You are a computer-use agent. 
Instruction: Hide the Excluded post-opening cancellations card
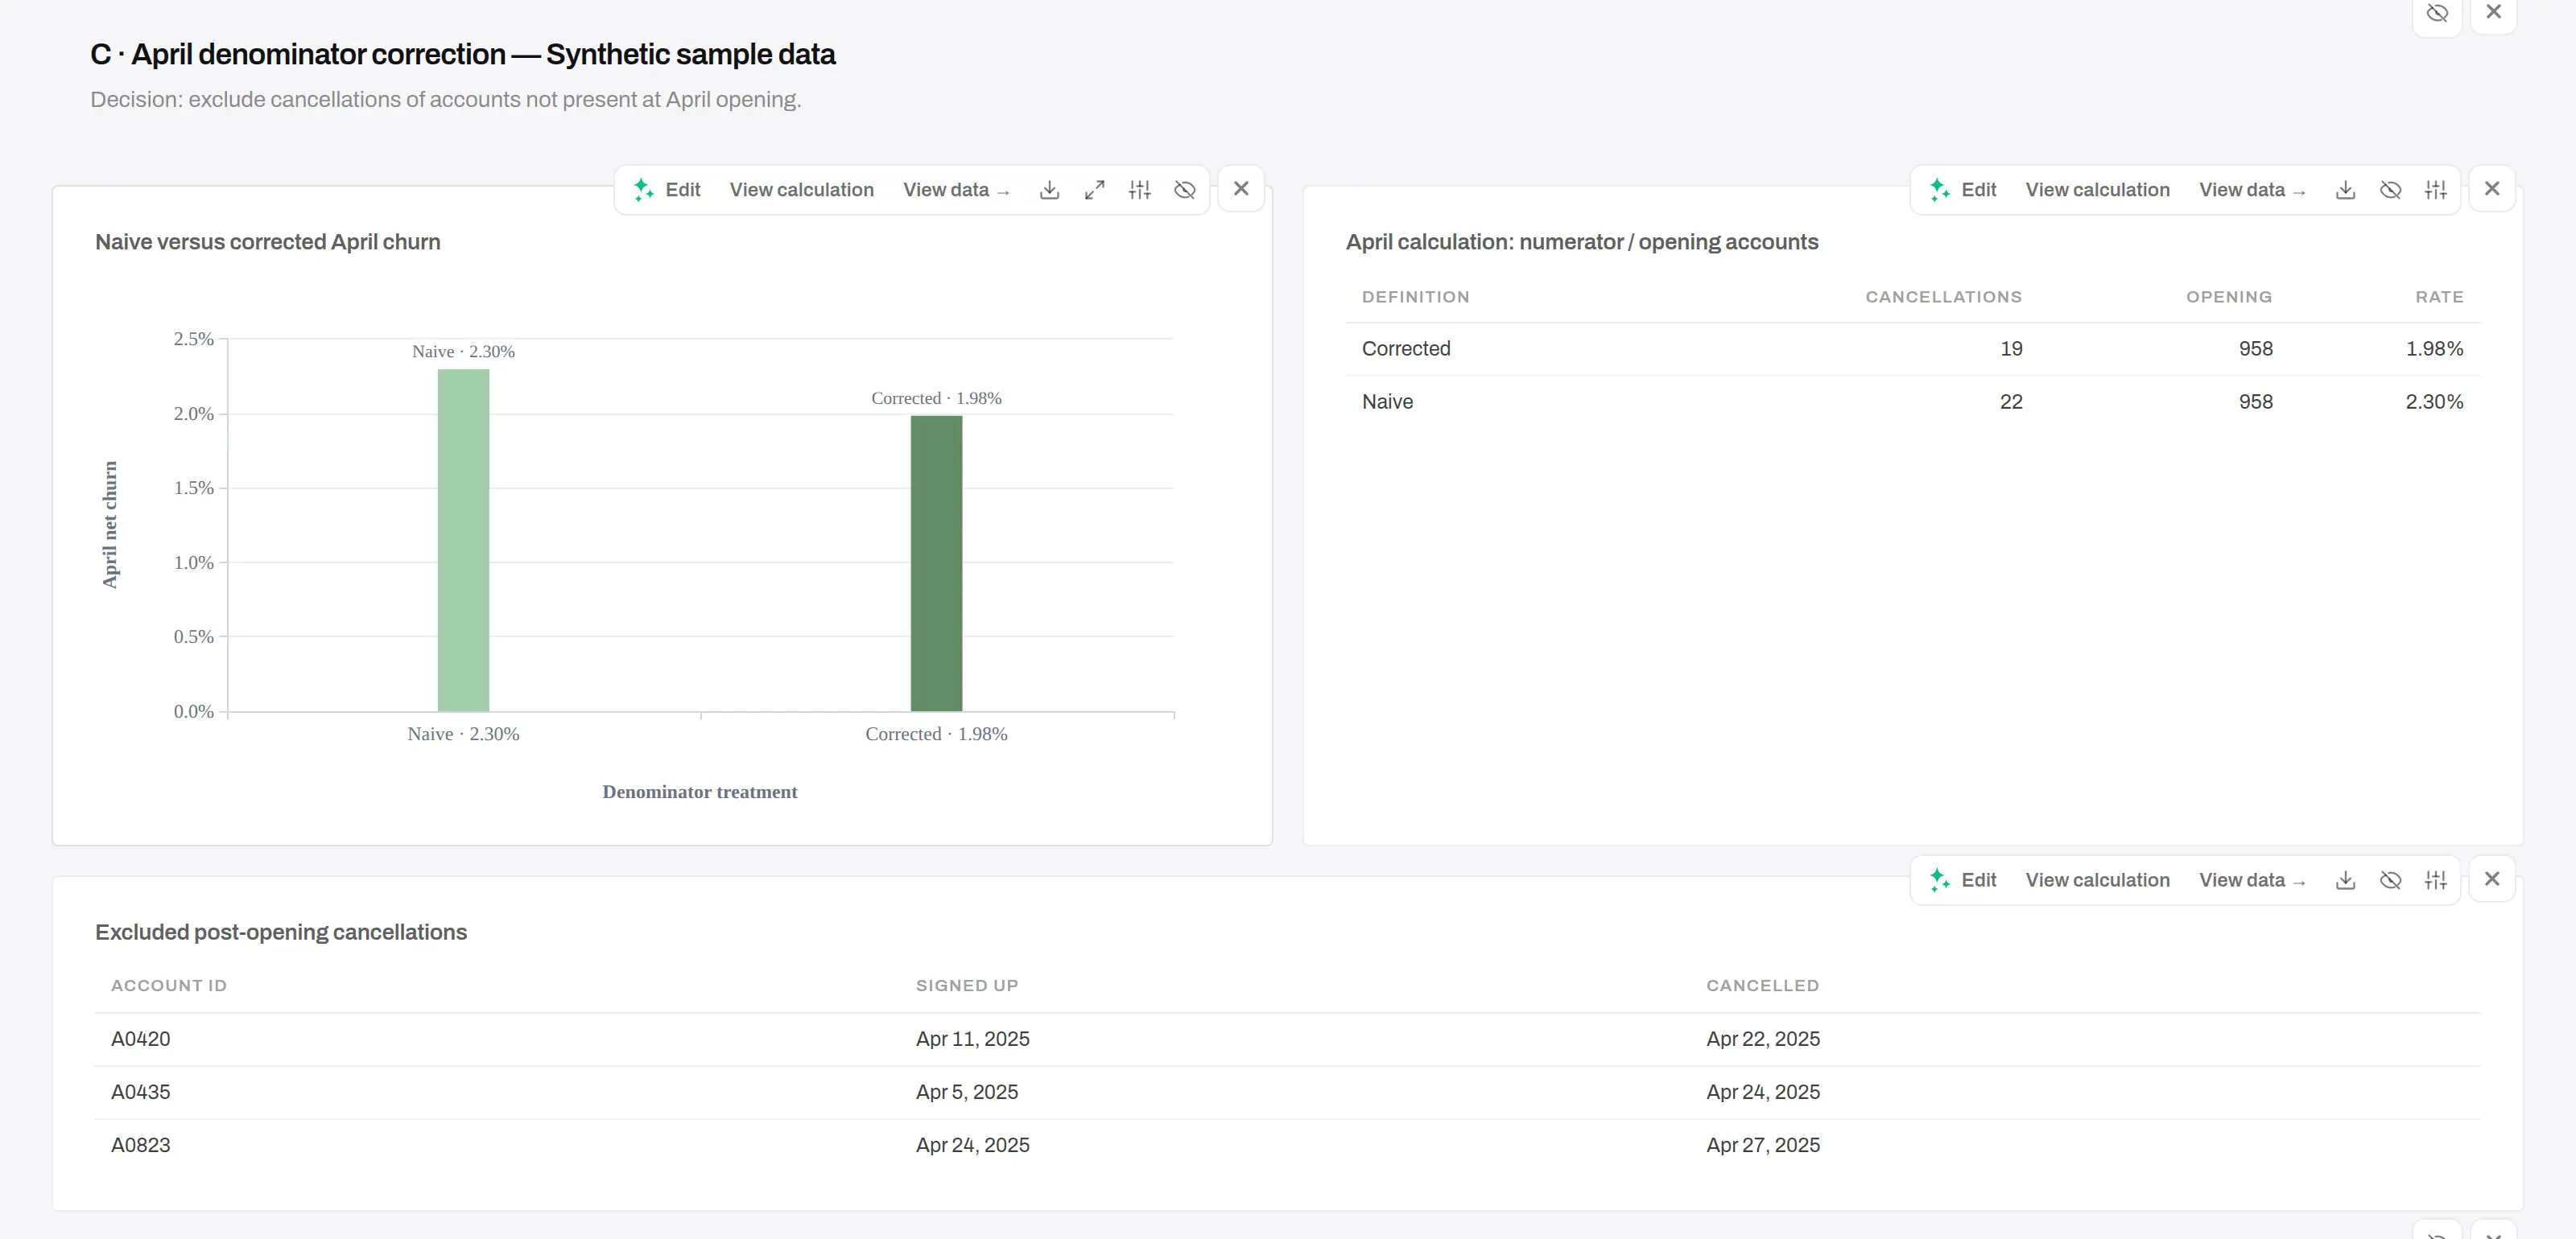coord(2390,880)
